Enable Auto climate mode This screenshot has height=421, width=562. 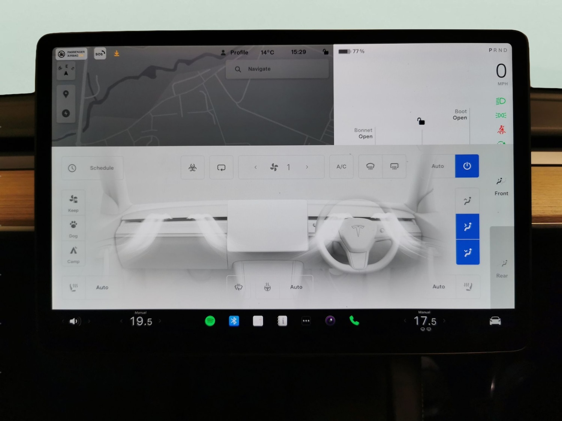438,166
